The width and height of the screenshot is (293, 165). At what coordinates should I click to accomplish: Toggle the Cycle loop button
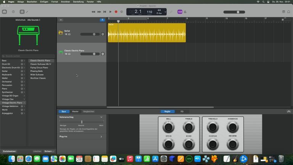[122, 12]
